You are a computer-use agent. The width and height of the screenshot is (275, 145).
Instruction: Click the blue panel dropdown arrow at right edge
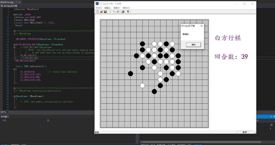tap(271, 117)
